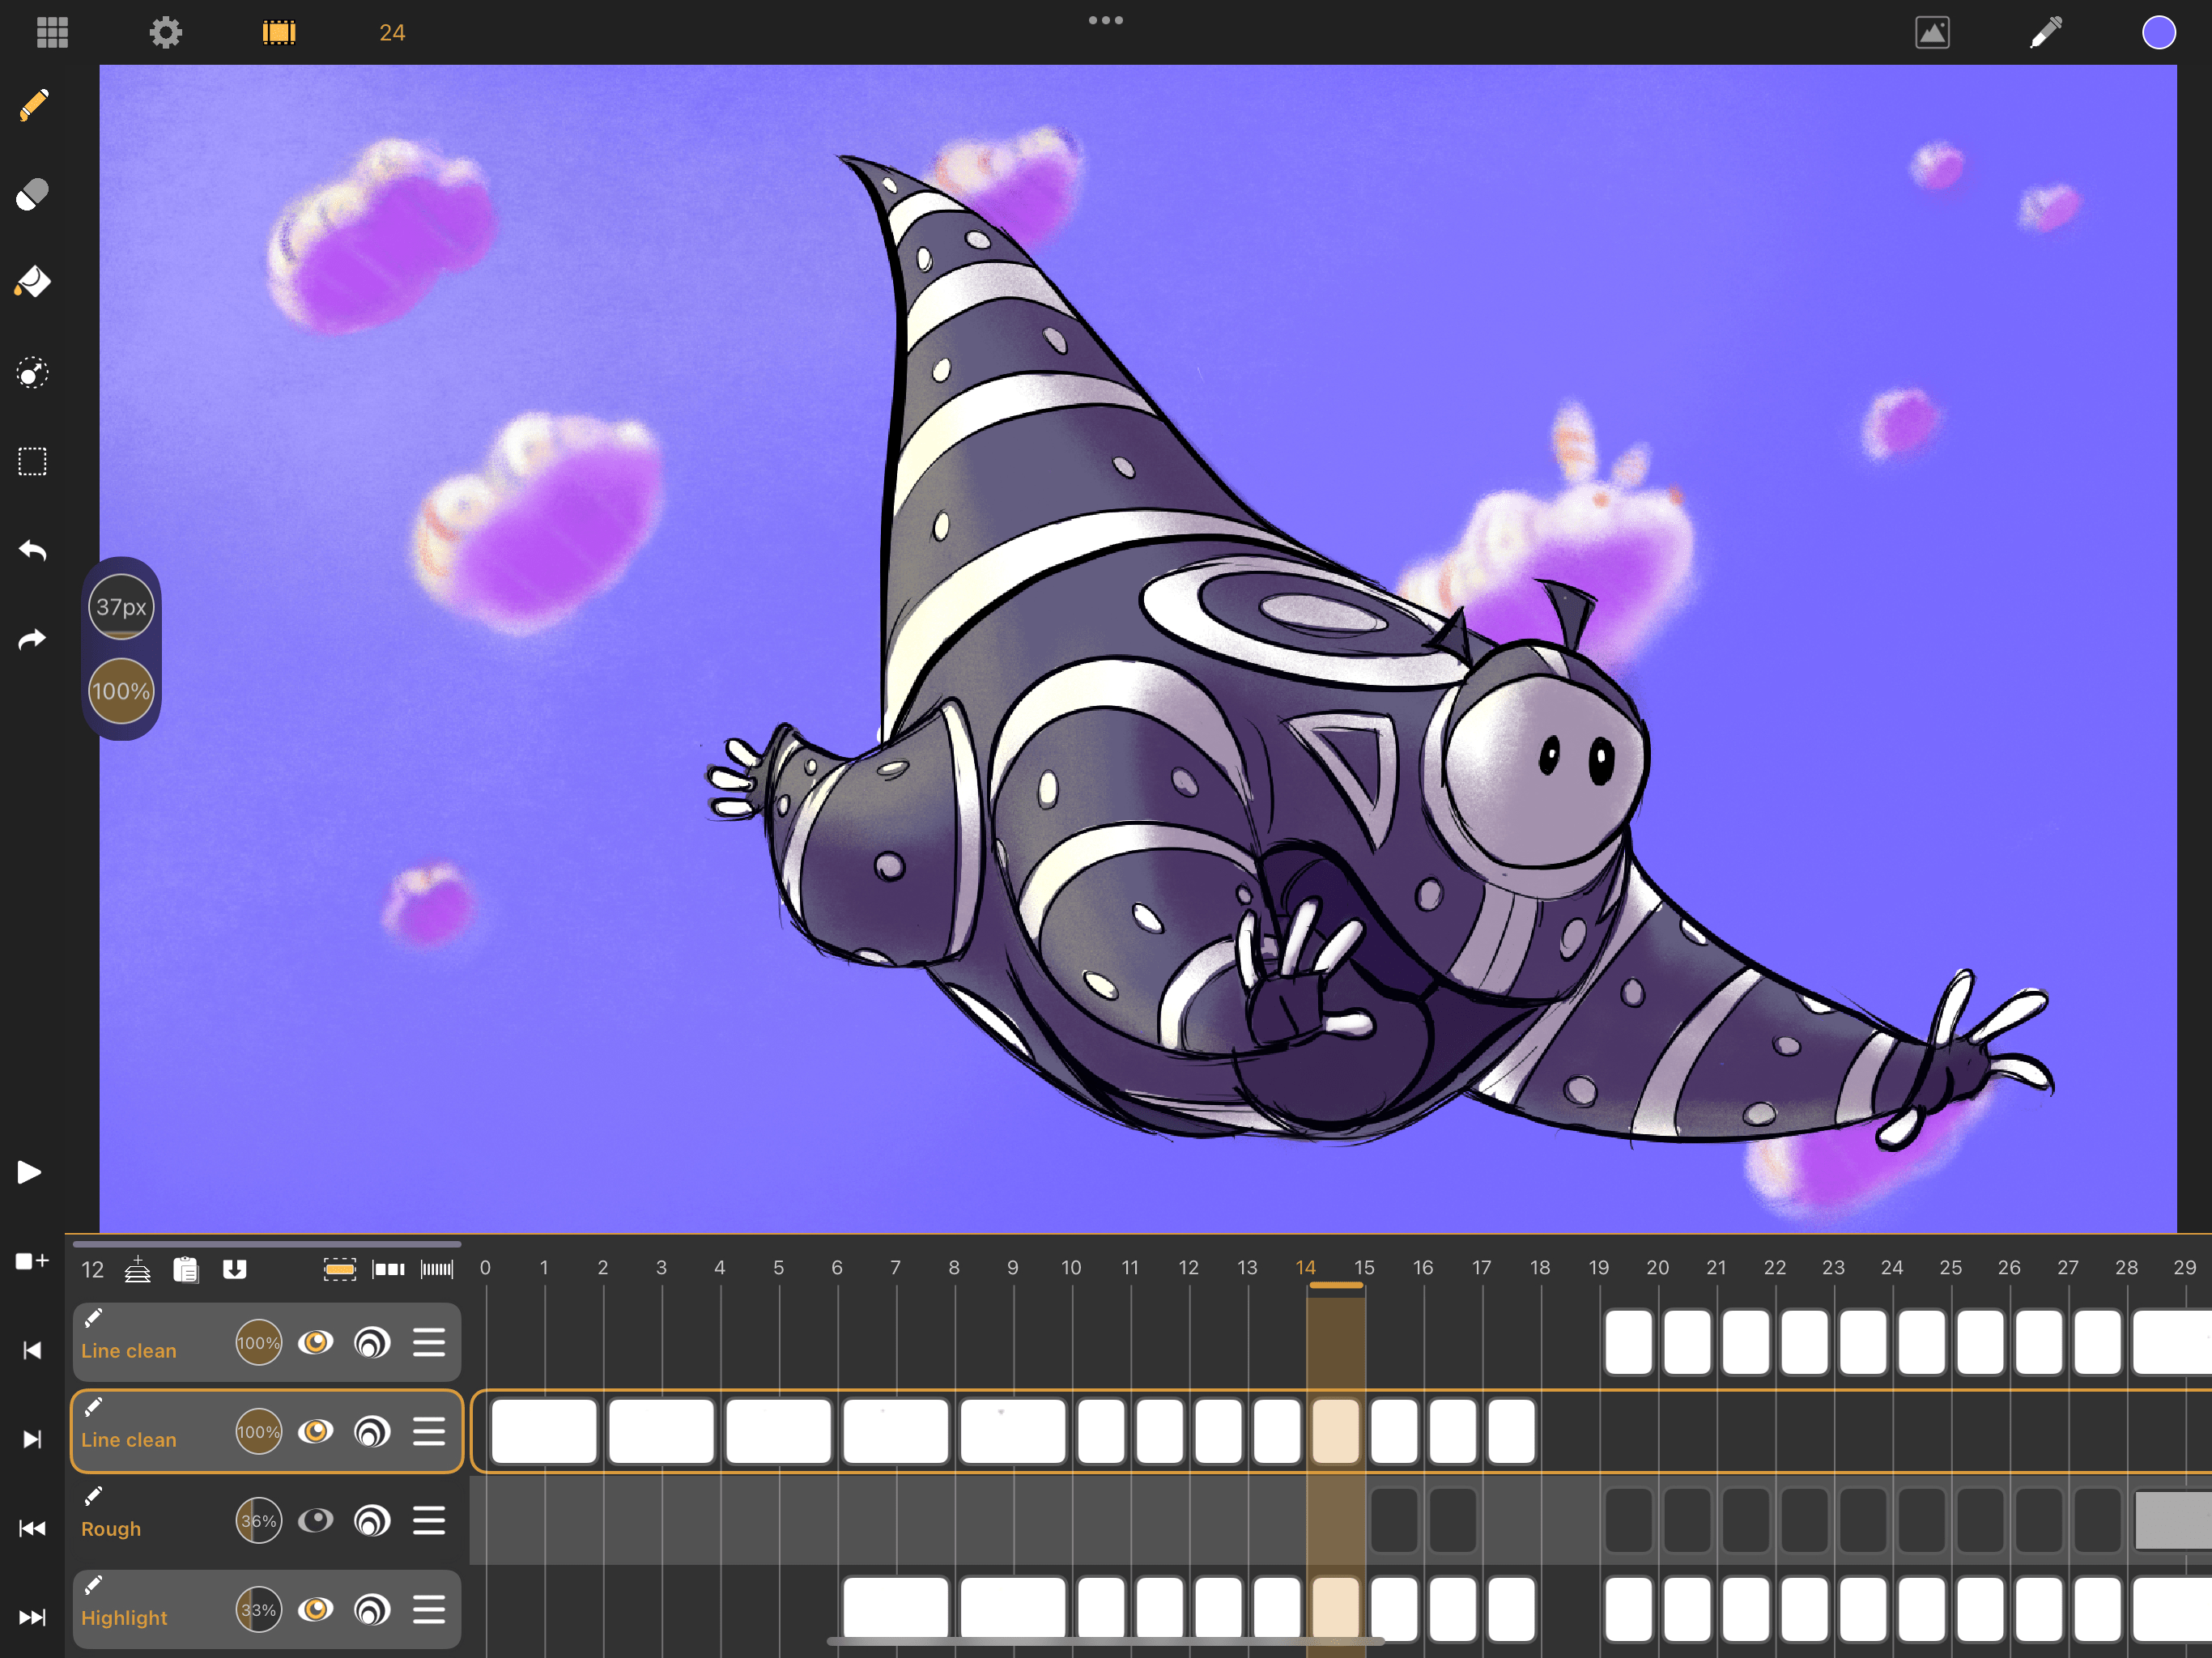Image resolution: width=2212 pixels, height=1658 pixels.
Task: Play the animation
Action: pos(30,1172)
